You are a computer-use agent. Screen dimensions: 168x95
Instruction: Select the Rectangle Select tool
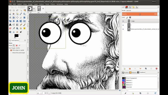click(10, 10)
